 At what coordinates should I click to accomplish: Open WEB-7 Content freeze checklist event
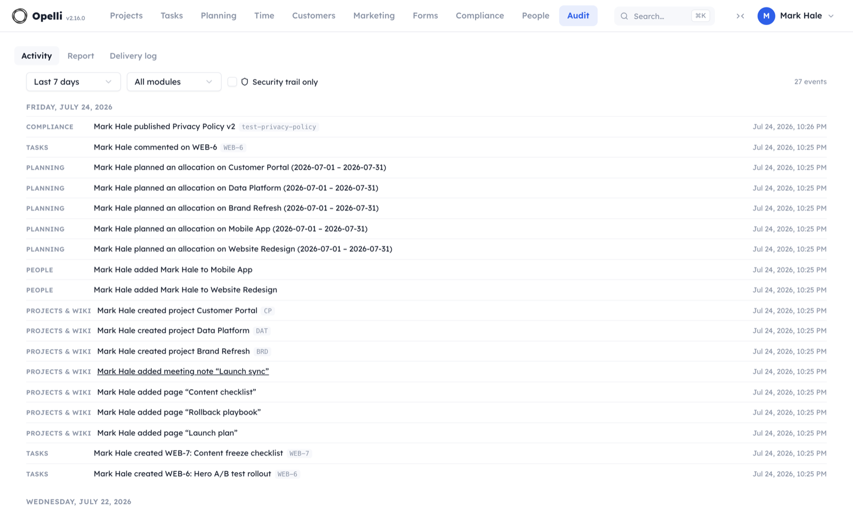point(188,453)
